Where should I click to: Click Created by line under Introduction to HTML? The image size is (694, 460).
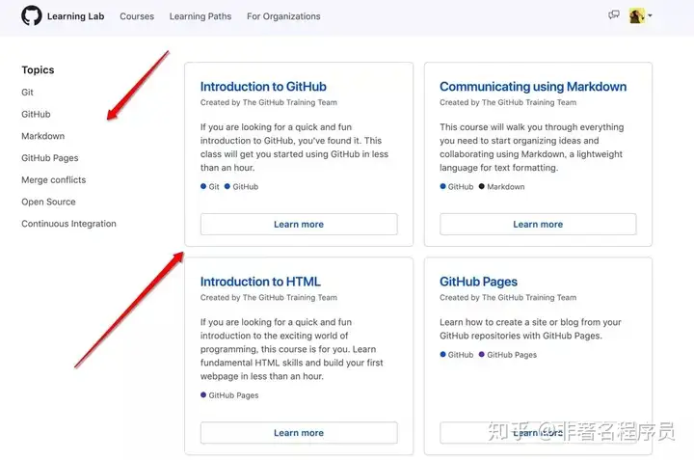269,298
